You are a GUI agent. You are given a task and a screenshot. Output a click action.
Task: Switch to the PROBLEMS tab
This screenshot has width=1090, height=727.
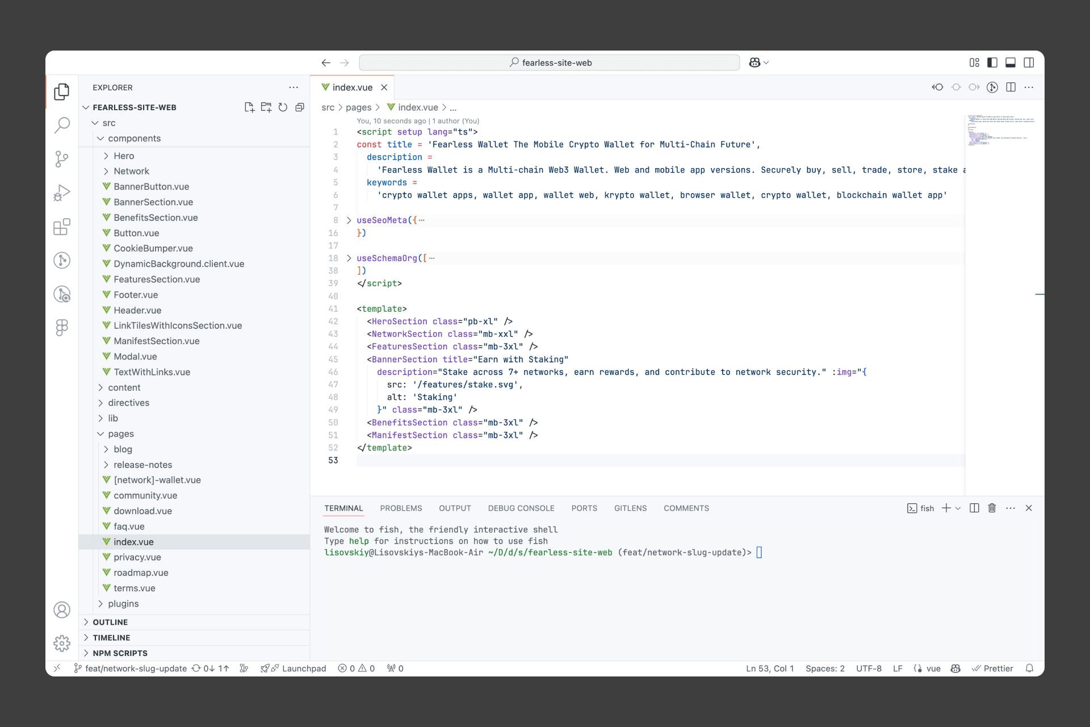pyautogui.click(x=401, y=508)
